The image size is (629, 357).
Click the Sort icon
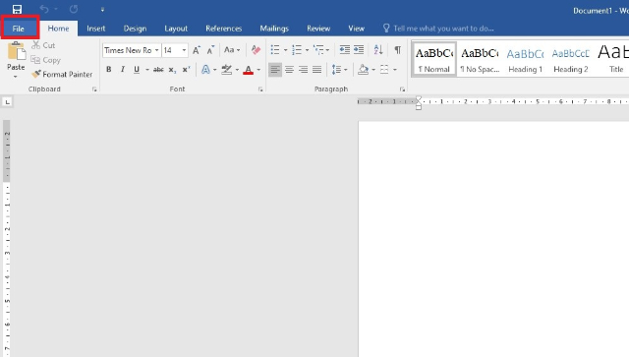pyautogui.click(x=378, y=50)
